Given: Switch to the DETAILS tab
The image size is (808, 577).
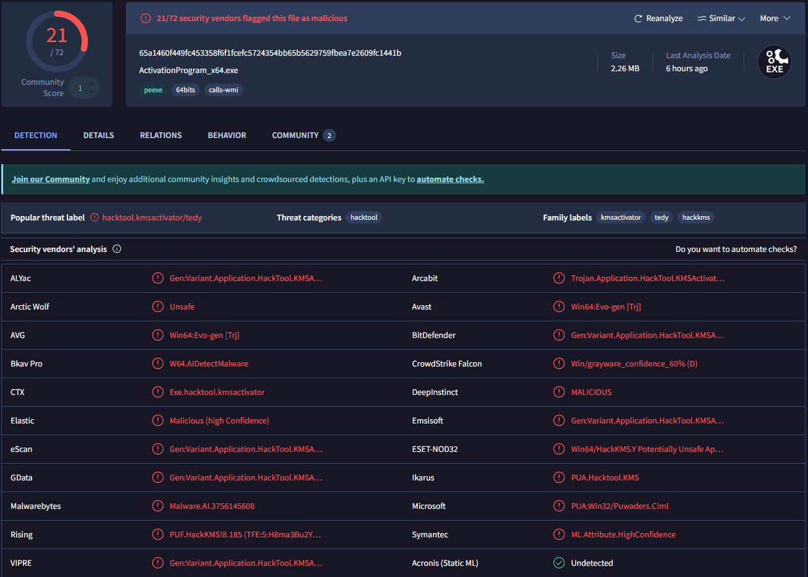Looking at the screenshot, I should 98,135.
